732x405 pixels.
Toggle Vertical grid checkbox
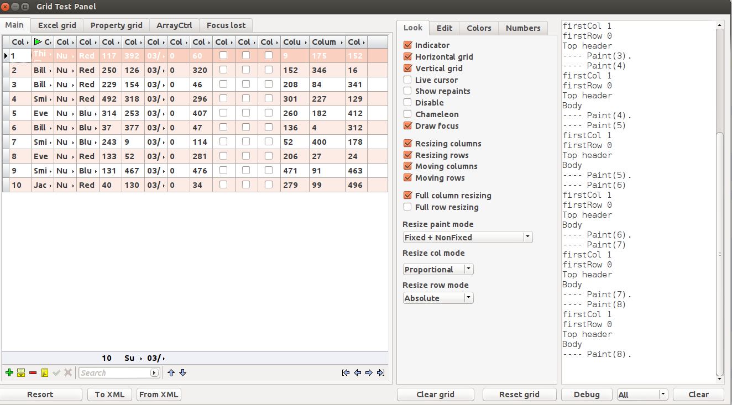[x=408, y=69]
